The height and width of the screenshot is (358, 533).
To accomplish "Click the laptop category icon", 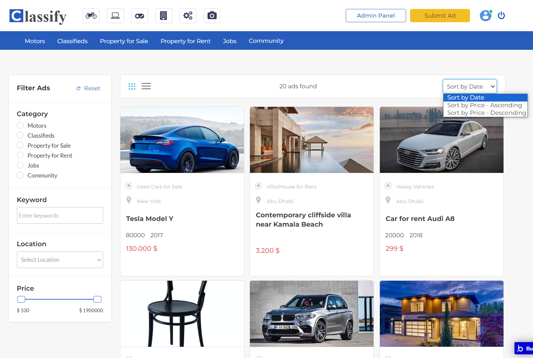I will click(115, 16).
